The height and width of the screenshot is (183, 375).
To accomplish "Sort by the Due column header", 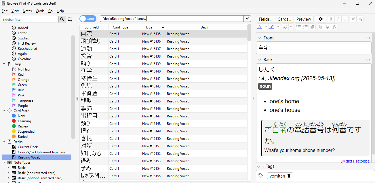I will click(151, 27).
